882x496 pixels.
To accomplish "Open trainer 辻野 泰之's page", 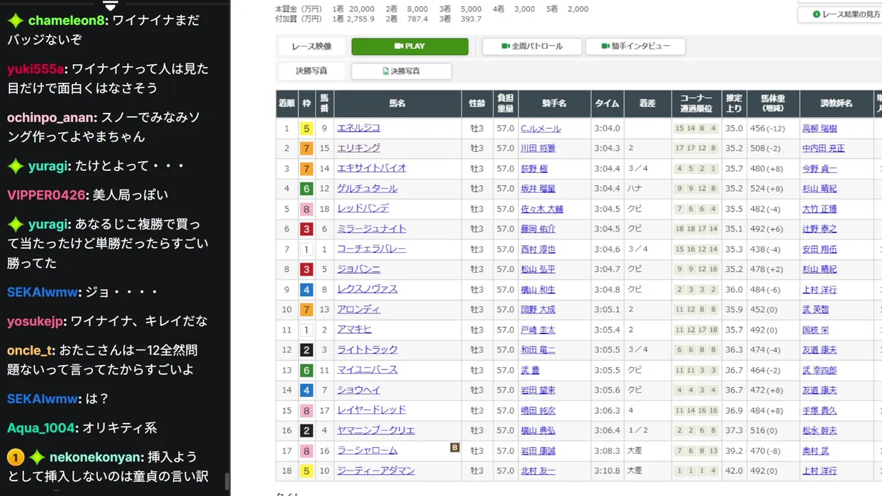I will click(x=820, y=229).
